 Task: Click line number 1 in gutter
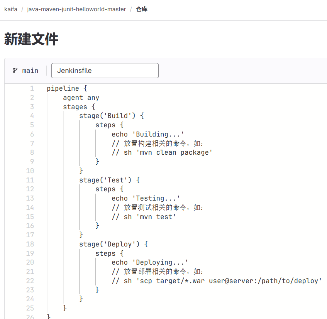coord(32,88)
